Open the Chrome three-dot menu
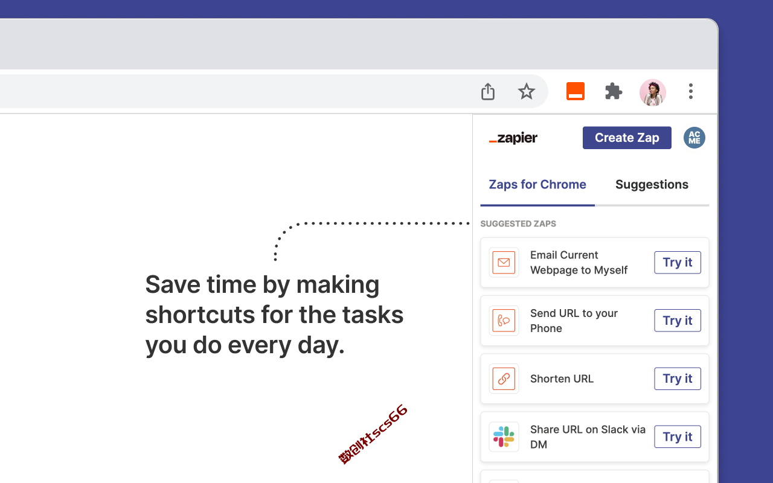This screenshot has width=773, height=483. [x=691, y=91]
